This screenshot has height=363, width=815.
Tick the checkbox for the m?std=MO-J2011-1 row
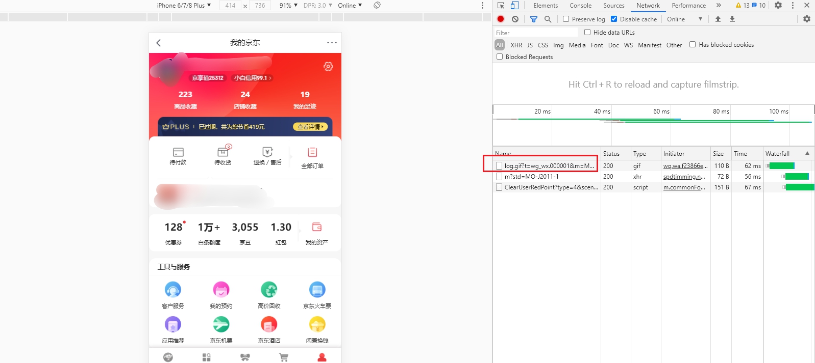pyautogui.click(x=499, y=176)
